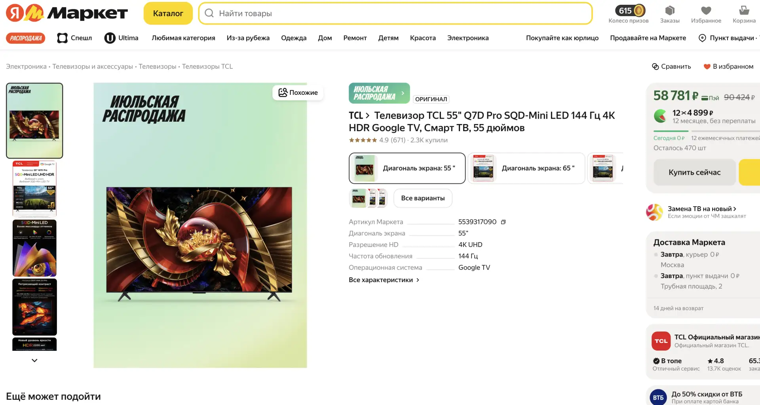Click the yellow add-to-cart button beside Купить сейчас

pos(749,172)
